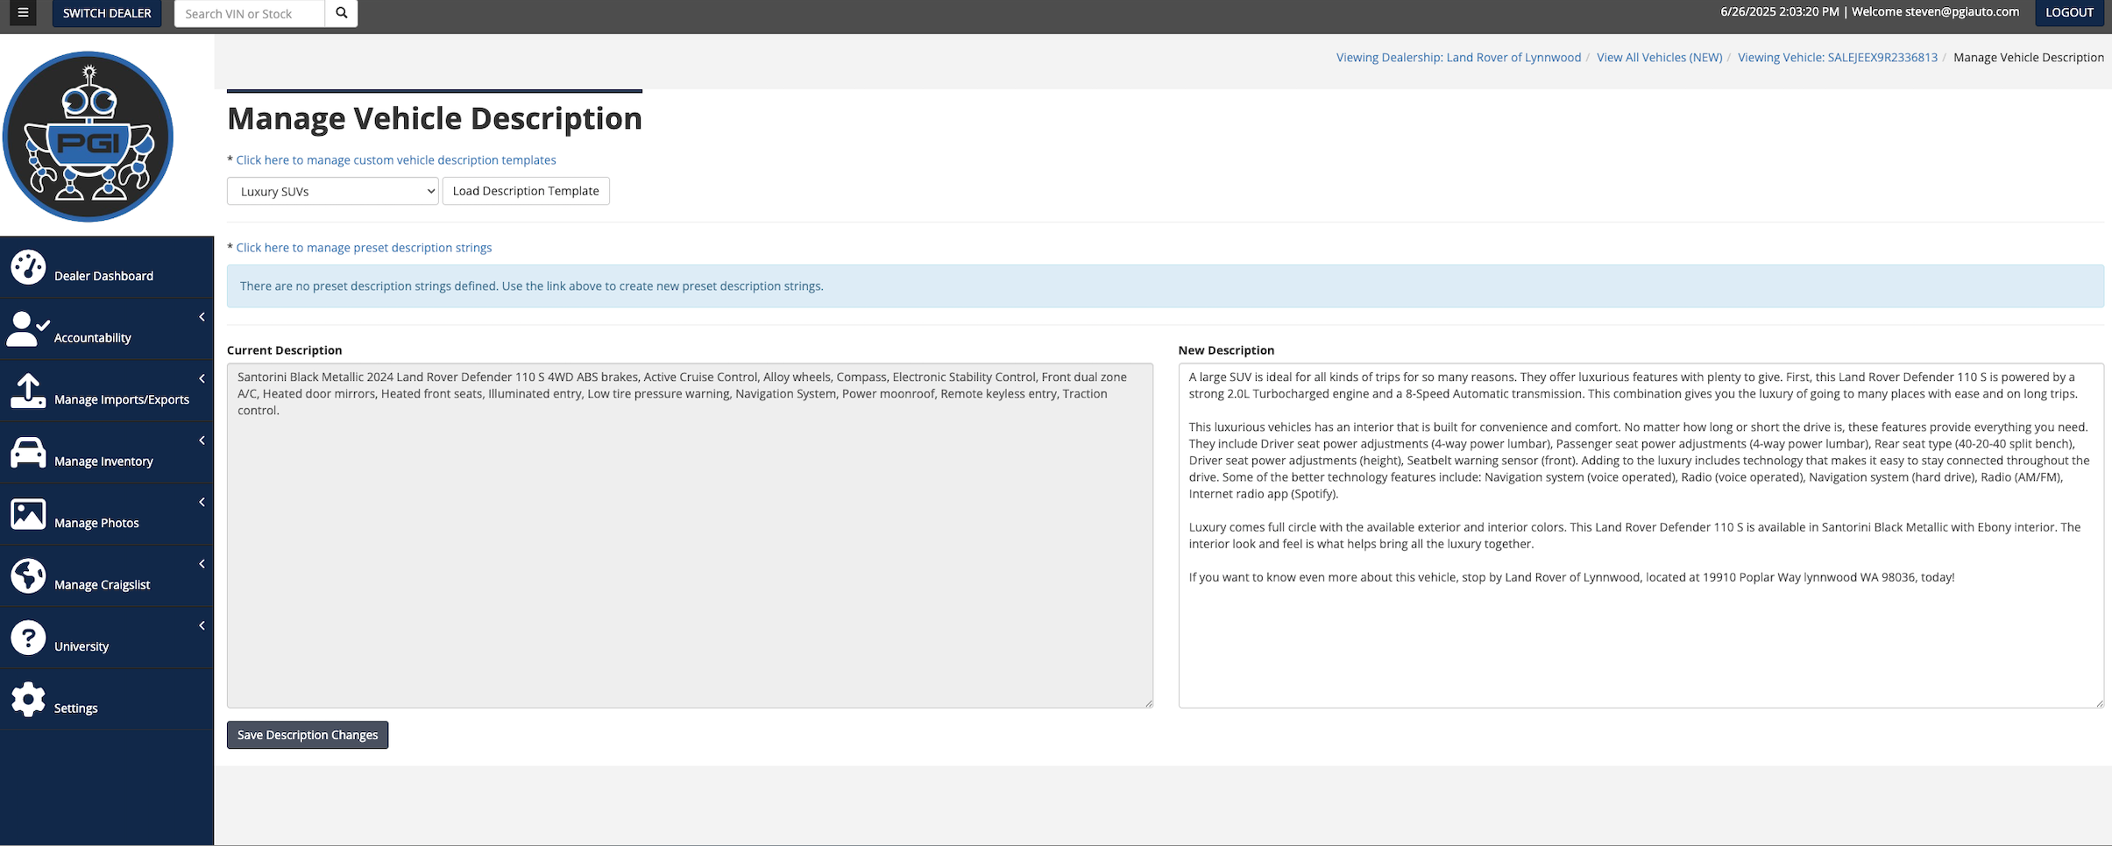Open Dealer Dashboard gauge icon
The image size is (2112, 846).
click(x=28, y=268)
